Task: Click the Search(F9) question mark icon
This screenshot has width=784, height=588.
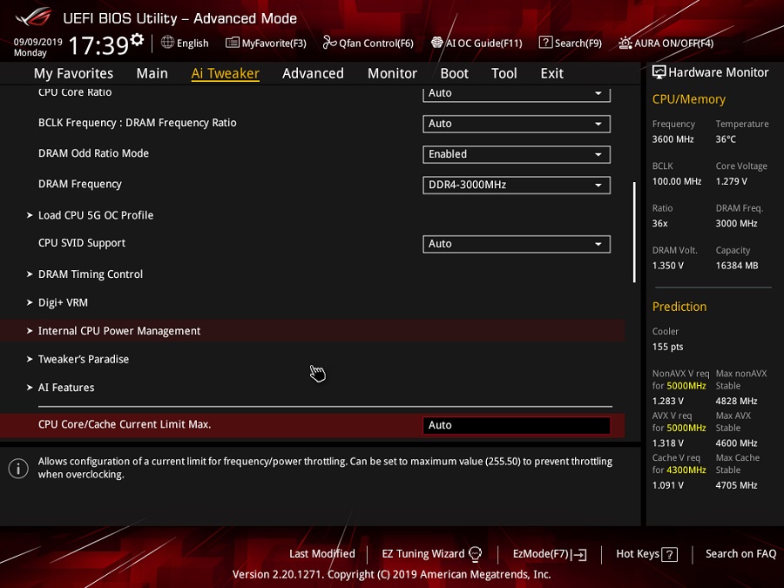Action: [545, 43]
